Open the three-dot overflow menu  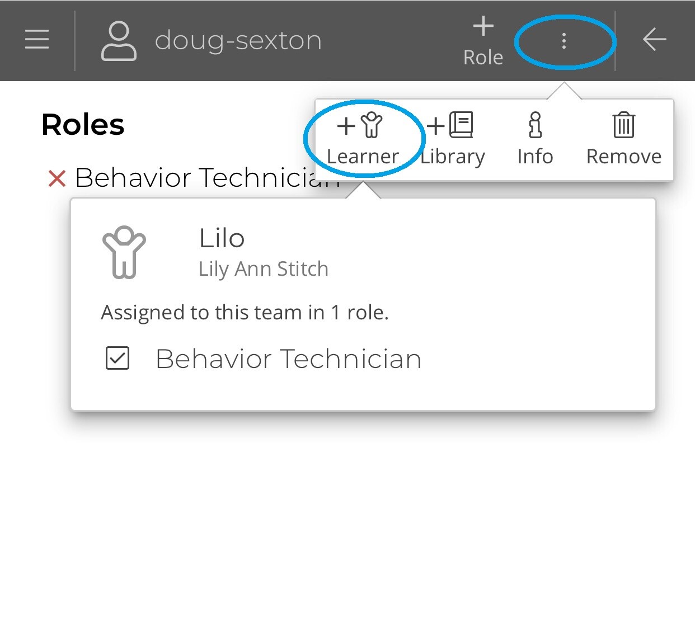[x=564, y=41]
